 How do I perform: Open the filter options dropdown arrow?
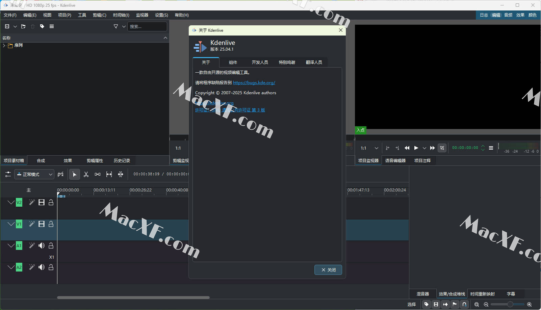(x=124, y=26)
